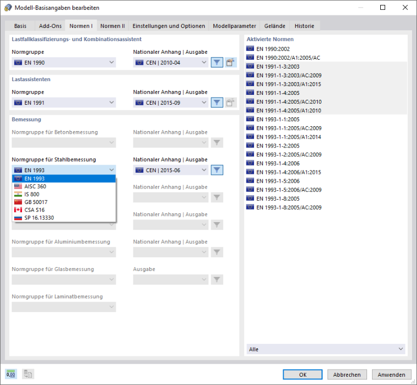This screenshot has width=417, height=385.
Task: Toggle filter next to CEN | 2015-06 dropdown
Action: pos(217,170)
